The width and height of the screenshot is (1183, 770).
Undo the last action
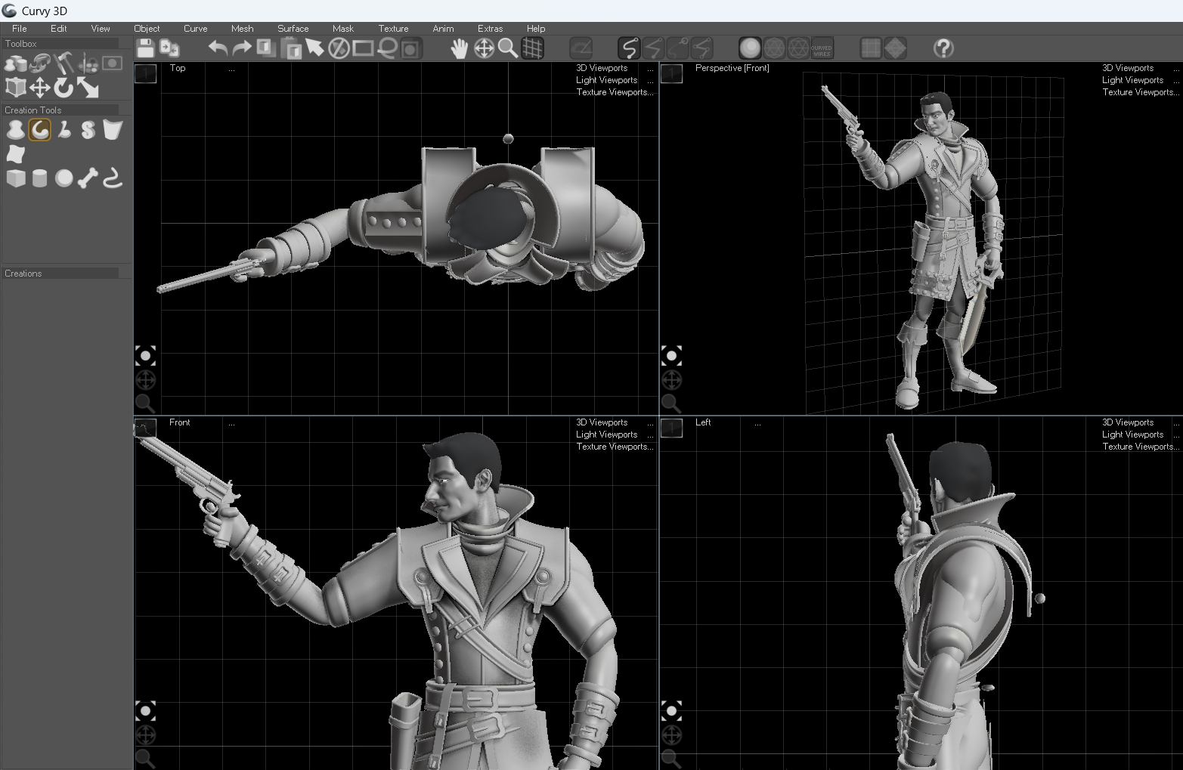(218, 48)
